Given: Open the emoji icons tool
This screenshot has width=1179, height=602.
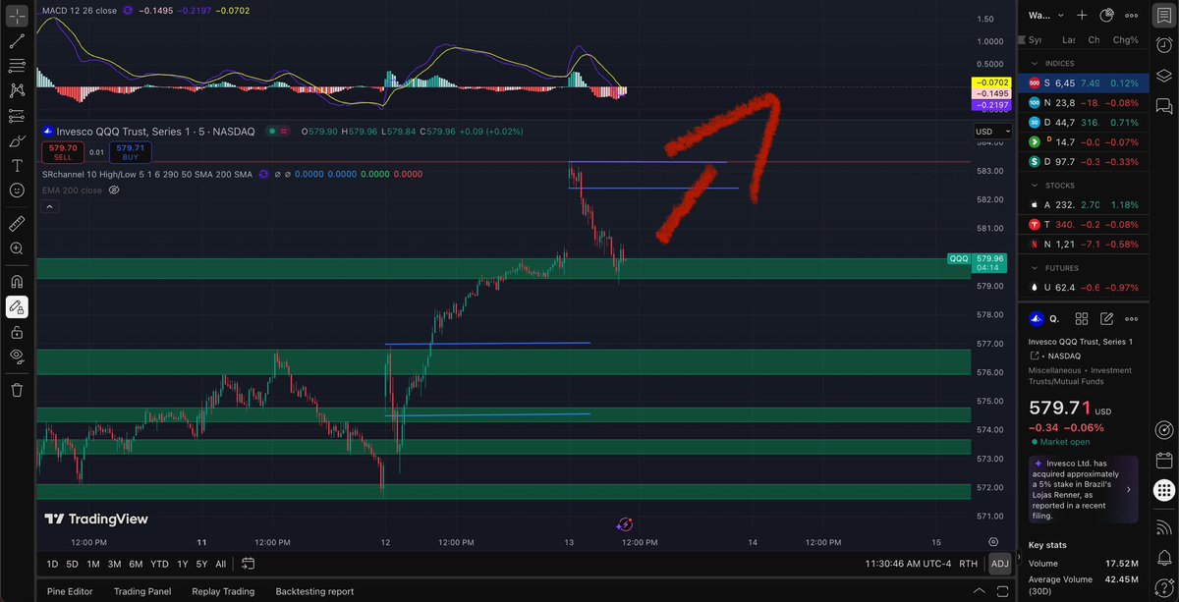Looking at the screenshot, I should (x=17, y=191).
